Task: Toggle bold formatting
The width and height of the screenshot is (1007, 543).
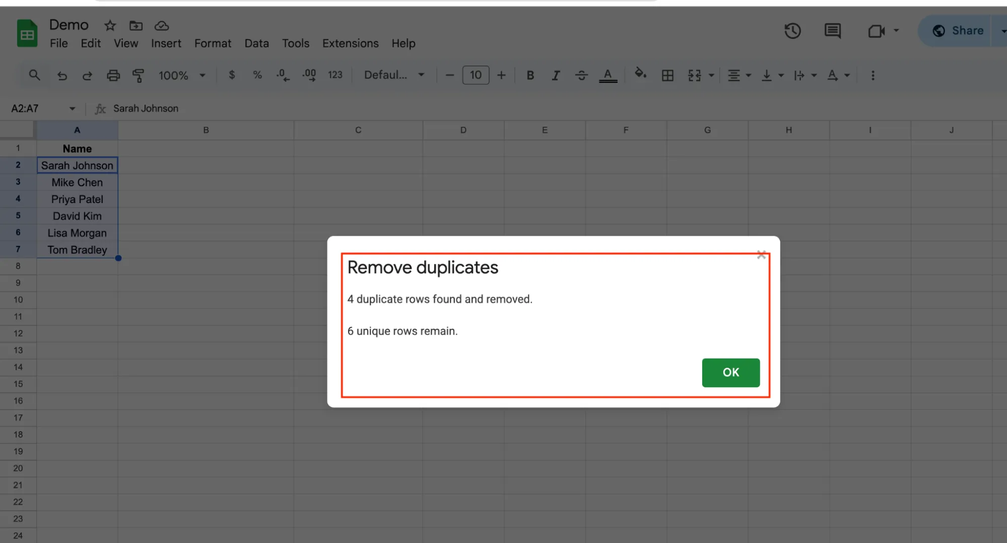Action: [x=530, y=75]
